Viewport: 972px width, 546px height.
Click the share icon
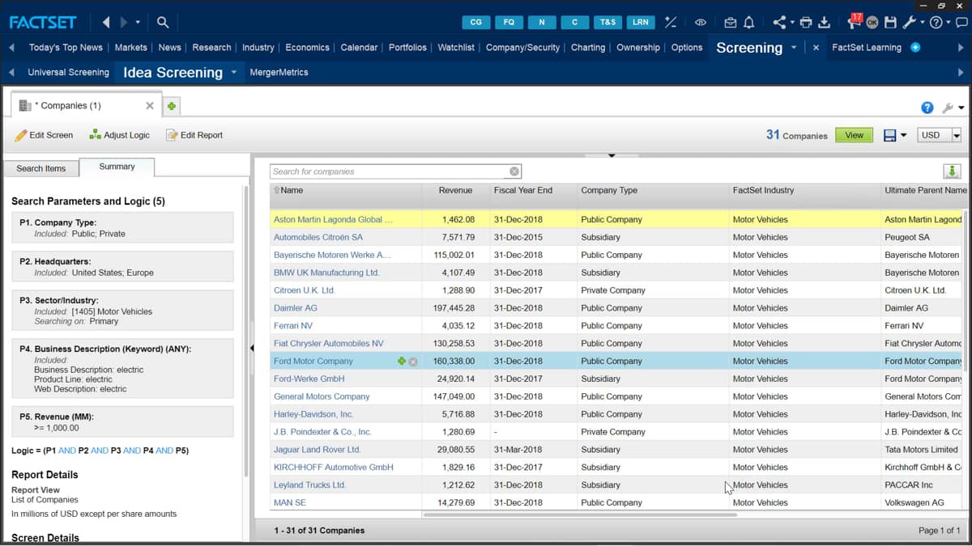coord(779,23)
